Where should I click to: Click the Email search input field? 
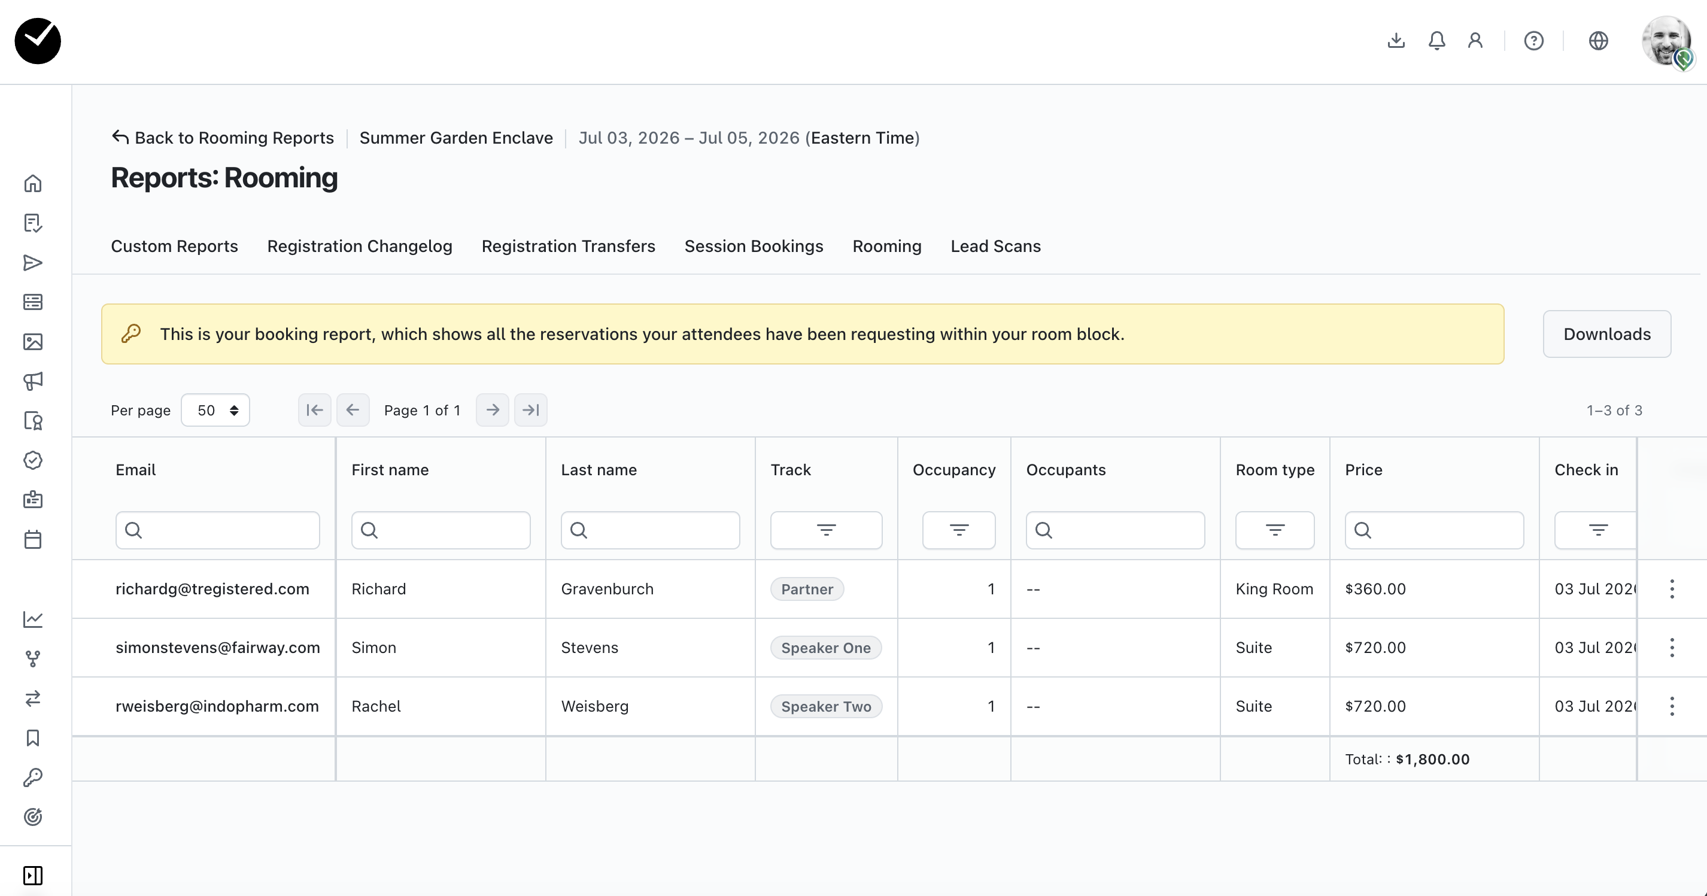click(217, 530)
